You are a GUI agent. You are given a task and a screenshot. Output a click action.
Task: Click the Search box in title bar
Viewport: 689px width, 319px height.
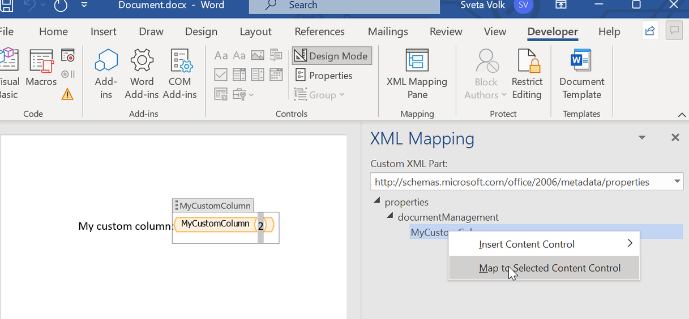click(x=344, y=6)
